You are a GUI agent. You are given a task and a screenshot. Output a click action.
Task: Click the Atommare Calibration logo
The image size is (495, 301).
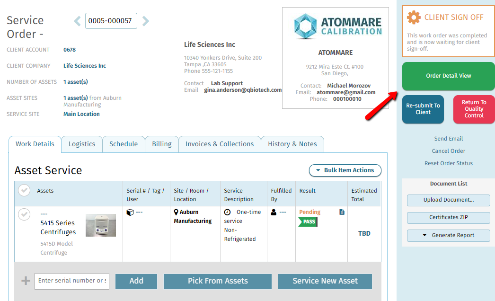click(338, 26)
